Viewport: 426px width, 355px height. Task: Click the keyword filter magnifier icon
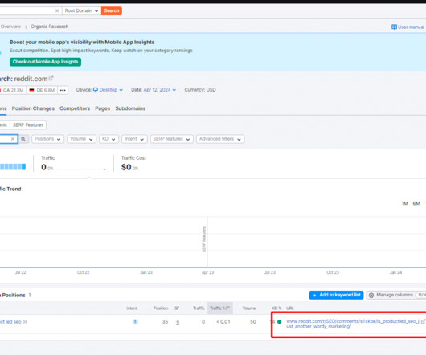[x=23, y=139]
